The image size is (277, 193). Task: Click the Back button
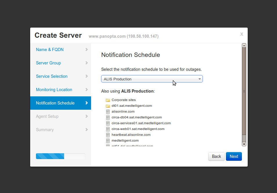[x=216, y=156]
